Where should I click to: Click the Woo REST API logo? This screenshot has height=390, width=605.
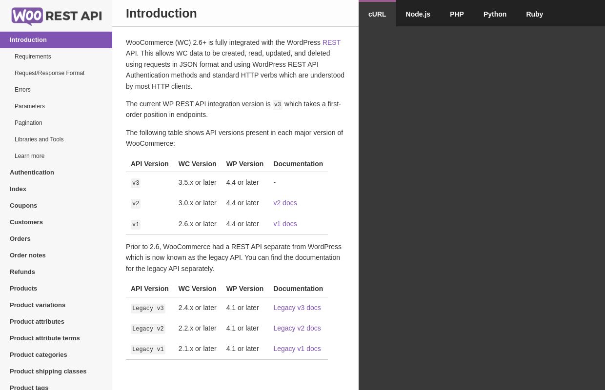pos(57,16)
